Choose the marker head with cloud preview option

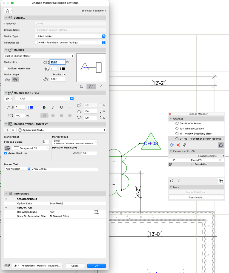click(x=91, y=87)
